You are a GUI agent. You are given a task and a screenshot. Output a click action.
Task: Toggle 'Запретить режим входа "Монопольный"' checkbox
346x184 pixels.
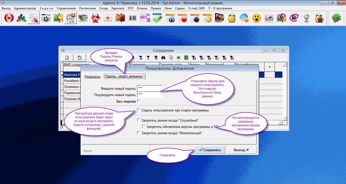139,133
